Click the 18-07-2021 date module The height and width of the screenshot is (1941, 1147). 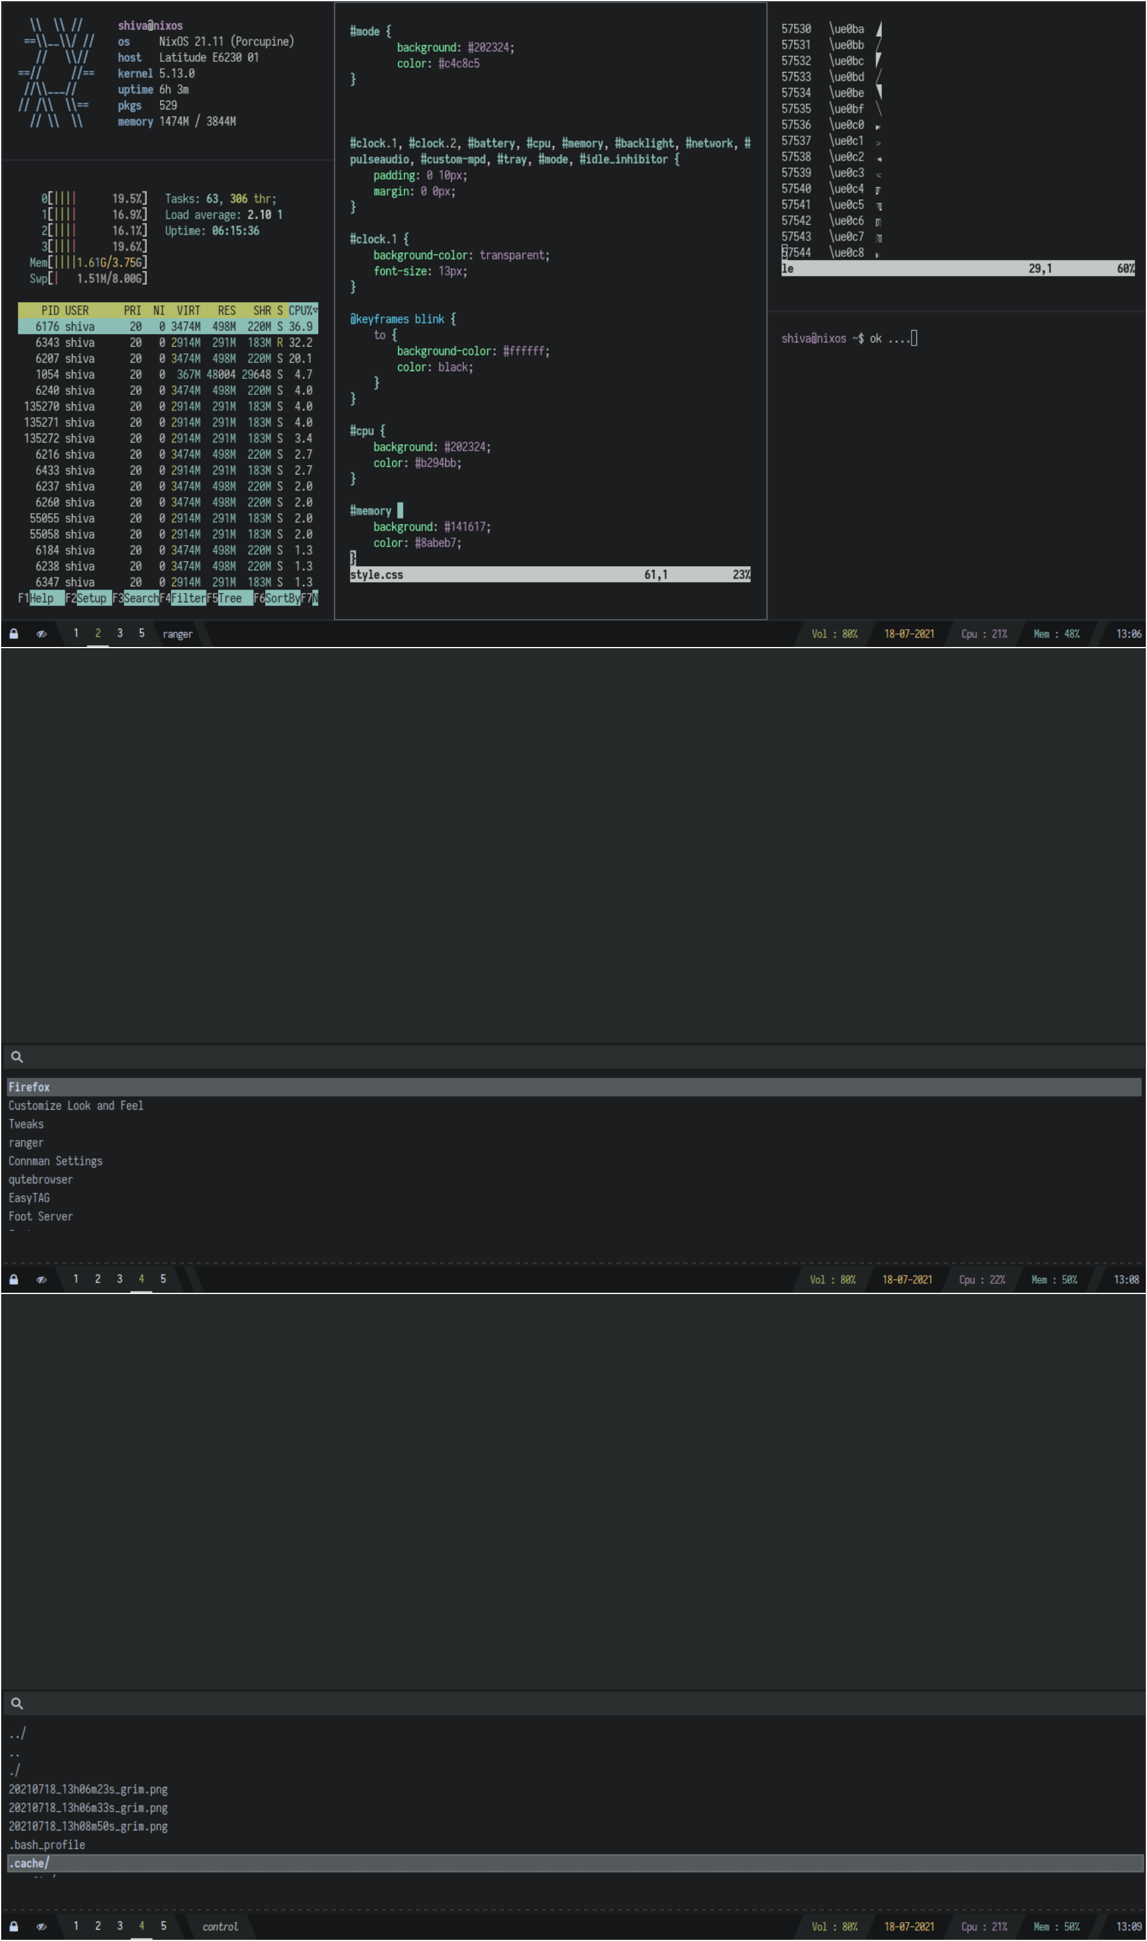[x=909, y=634]
